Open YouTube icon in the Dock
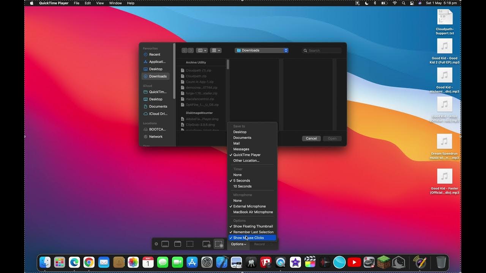This screenshot has height=273, width=486. (x=354, y=262)
